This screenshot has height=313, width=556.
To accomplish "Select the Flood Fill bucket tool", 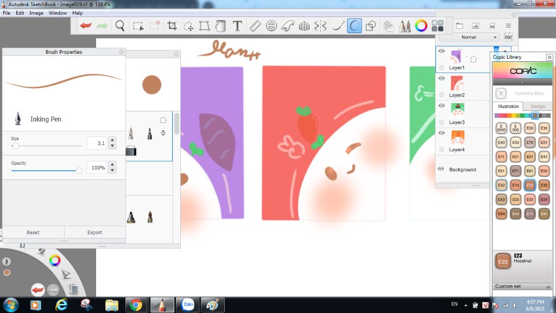I will (220, 26).
